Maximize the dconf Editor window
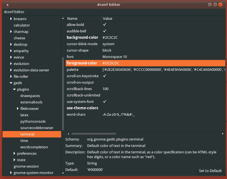Screen dimensions: 227x179 coord(215,5)
